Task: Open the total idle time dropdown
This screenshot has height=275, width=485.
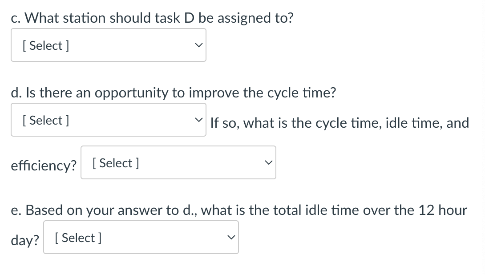Action: (141, 238)
